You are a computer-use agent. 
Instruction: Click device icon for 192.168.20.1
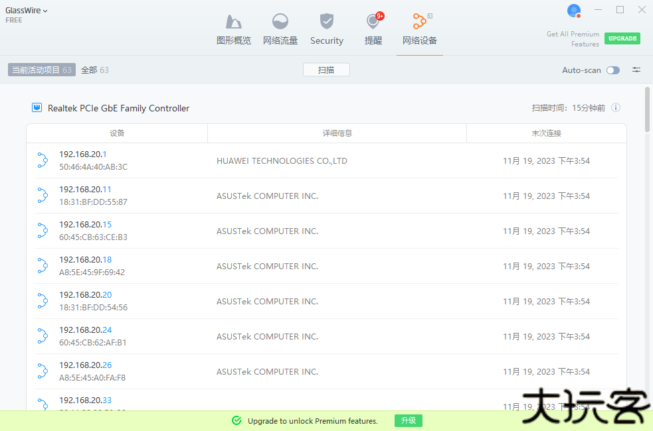tap(43, 160)
